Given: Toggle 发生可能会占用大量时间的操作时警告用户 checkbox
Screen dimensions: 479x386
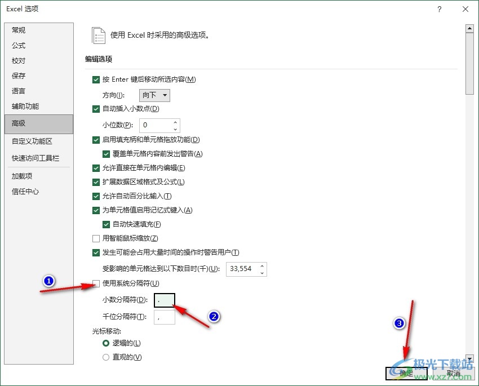Looking at the screenshot, I should coord(96,252).
